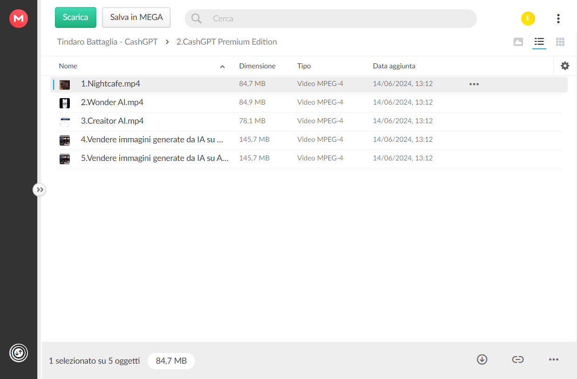
Task: Sort by Tipo column header
Action: (x=304, y=66)
